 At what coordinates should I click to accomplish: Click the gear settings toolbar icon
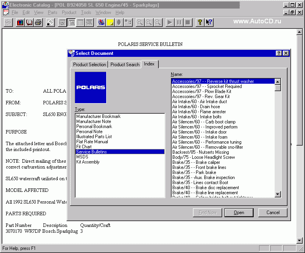tap(8, 23)
